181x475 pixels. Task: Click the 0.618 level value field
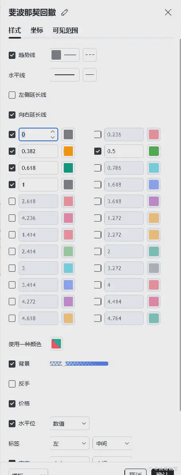38,168
